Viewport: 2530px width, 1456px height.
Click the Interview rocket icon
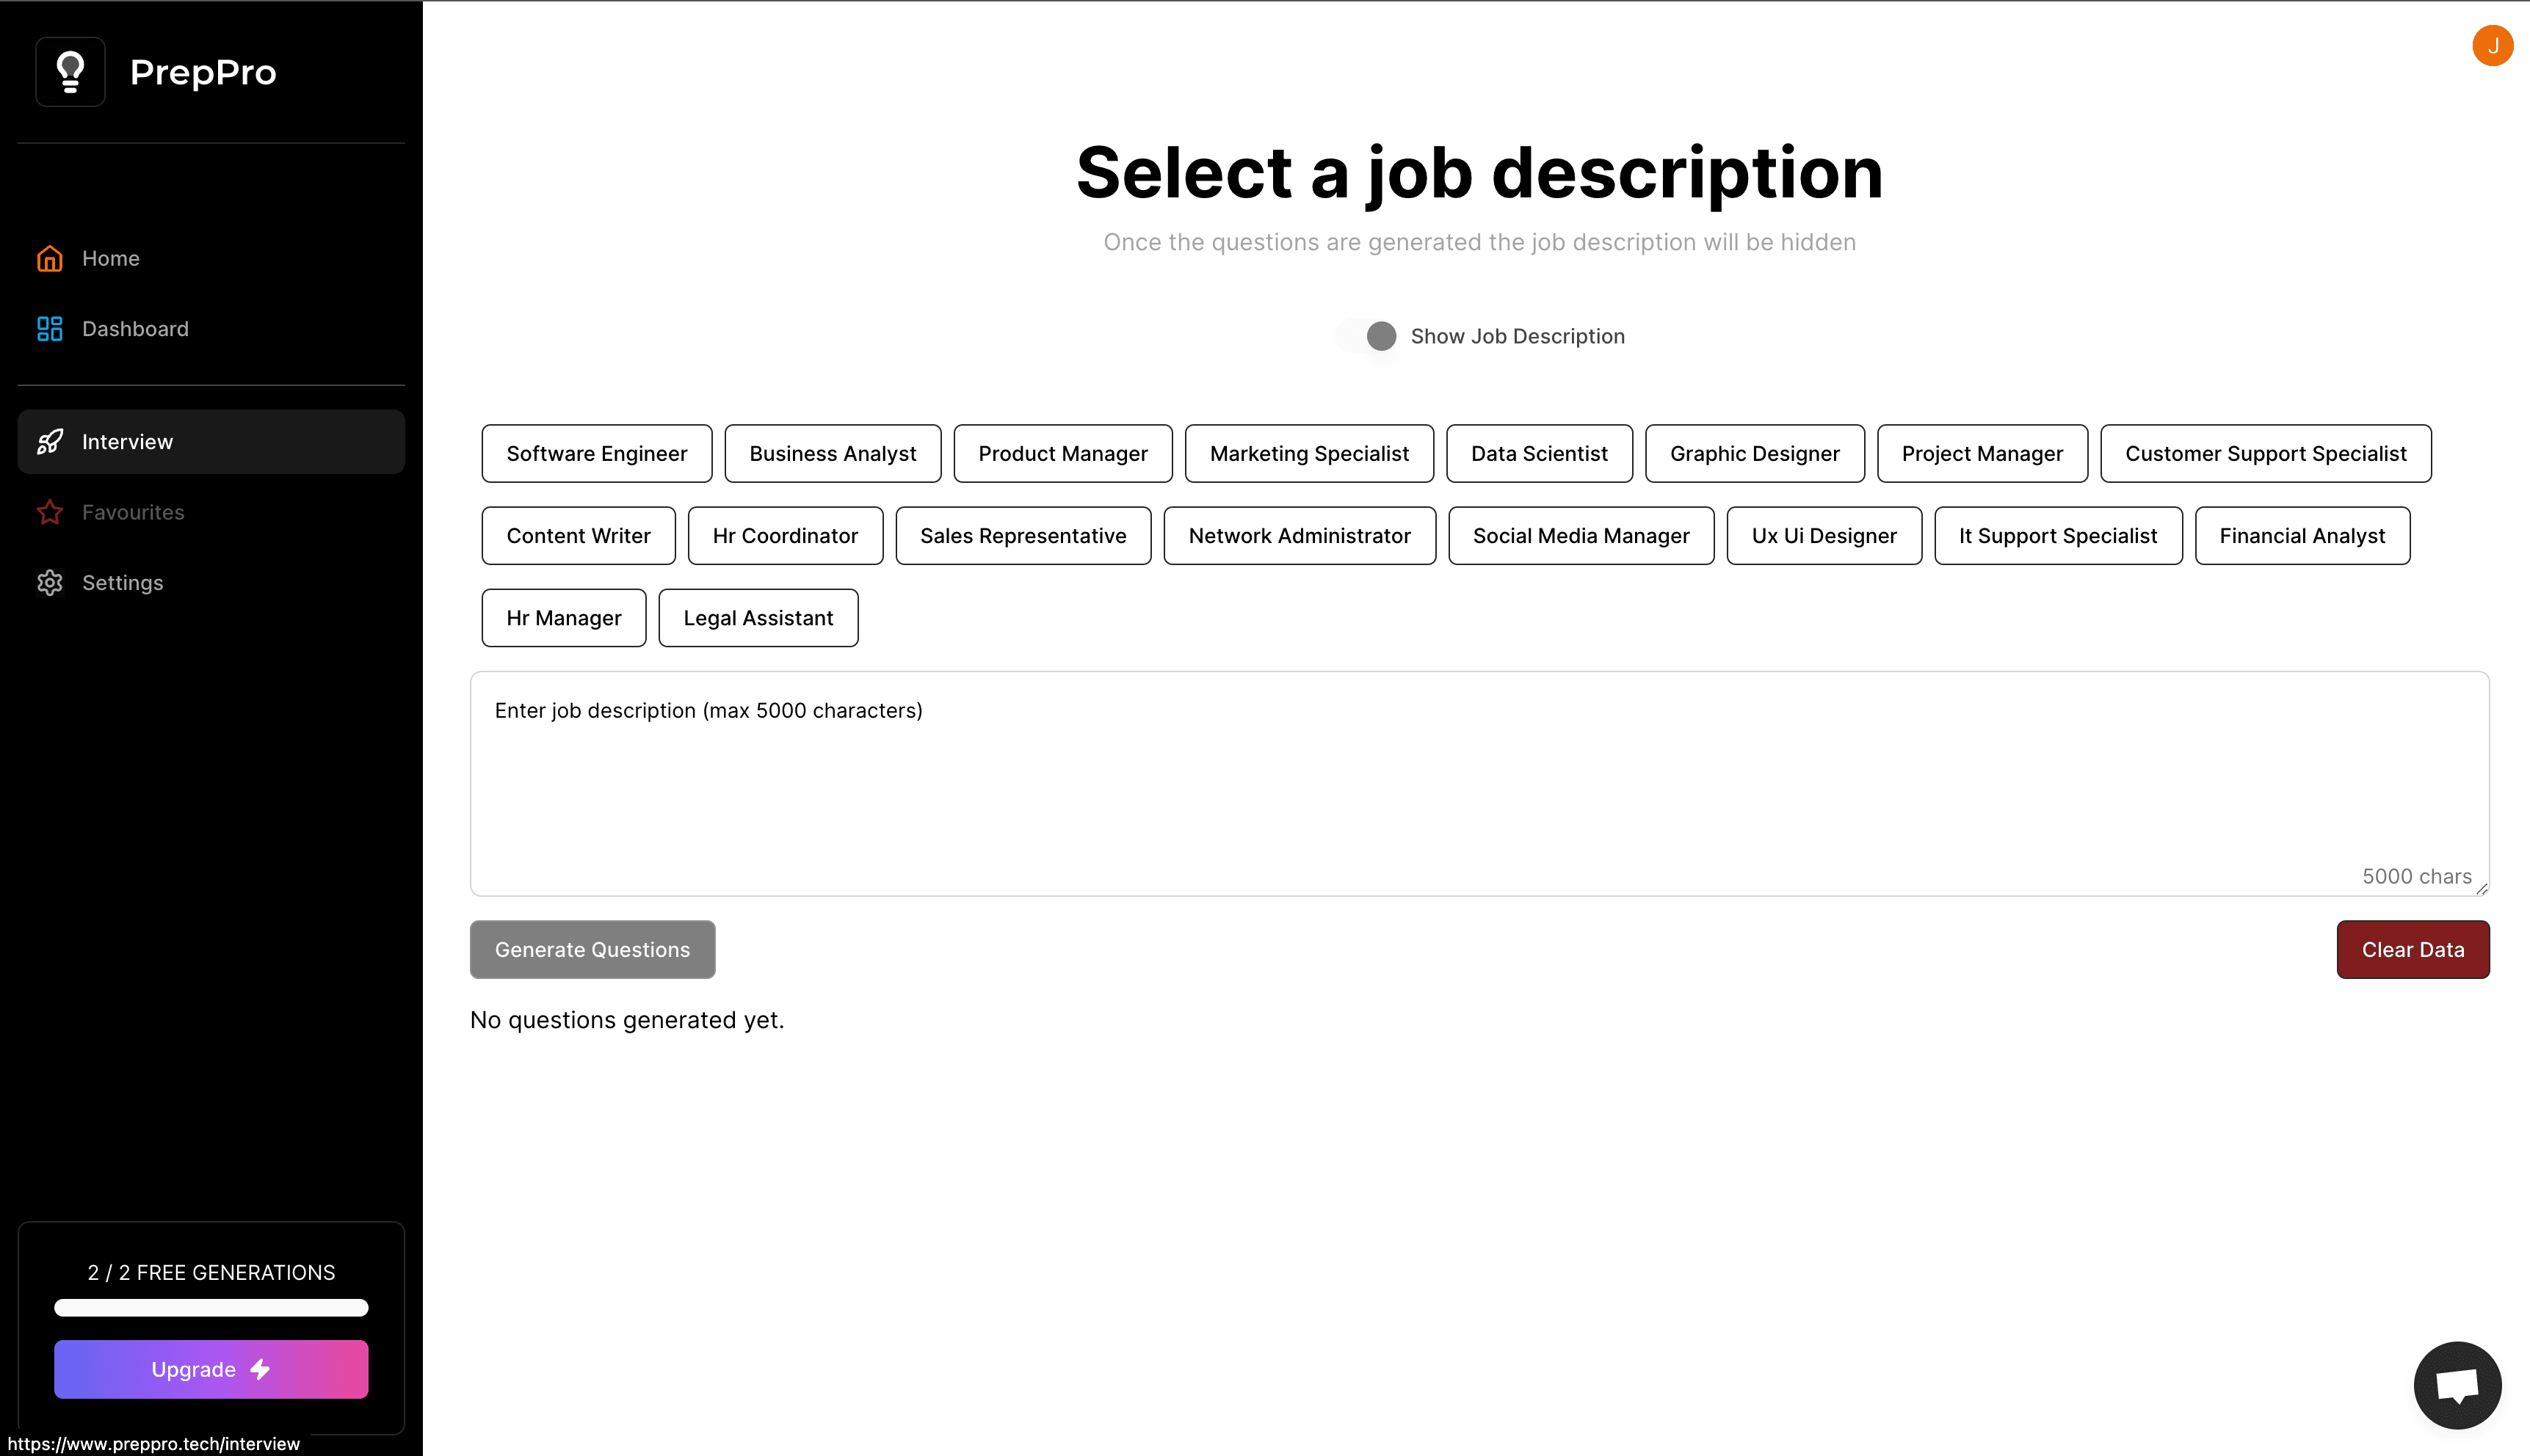click(x=50, y=442)
